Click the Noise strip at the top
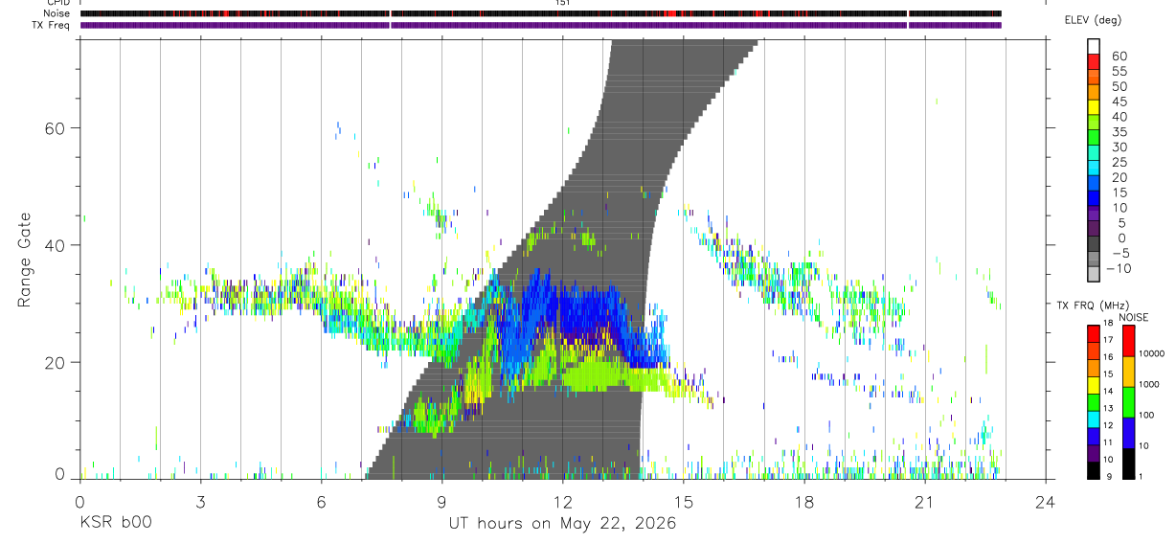1176x543 pixels. (x=541, y=13)
